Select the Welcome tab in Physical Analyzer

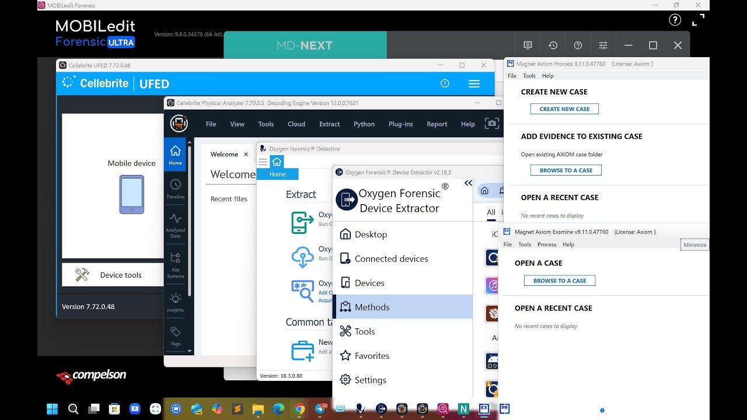224,155
